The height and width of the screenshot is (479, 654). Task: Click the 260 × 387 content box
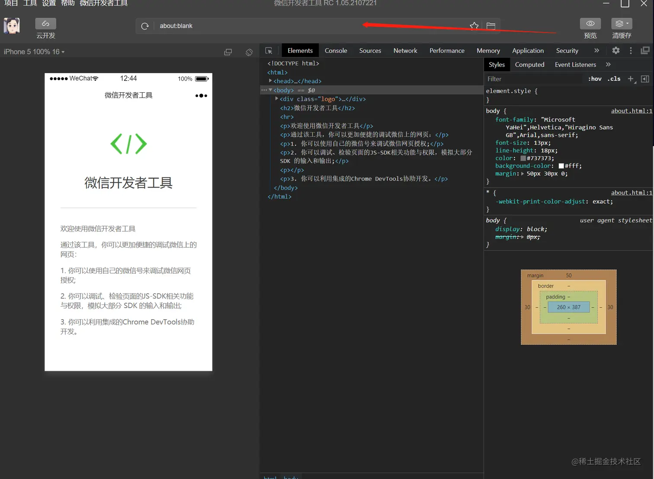[569, 307]
